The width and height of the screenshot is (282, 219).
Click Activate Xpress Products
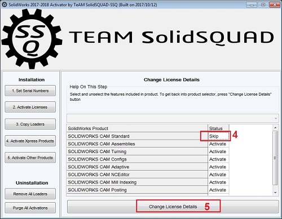pyautogui.click(x=30, y=141)
